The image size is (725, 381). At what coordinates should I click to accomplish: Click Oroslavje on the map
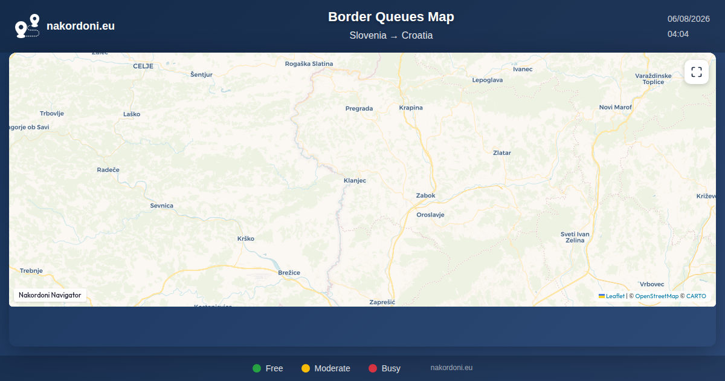pyautogui.click(x=430, y=215)
